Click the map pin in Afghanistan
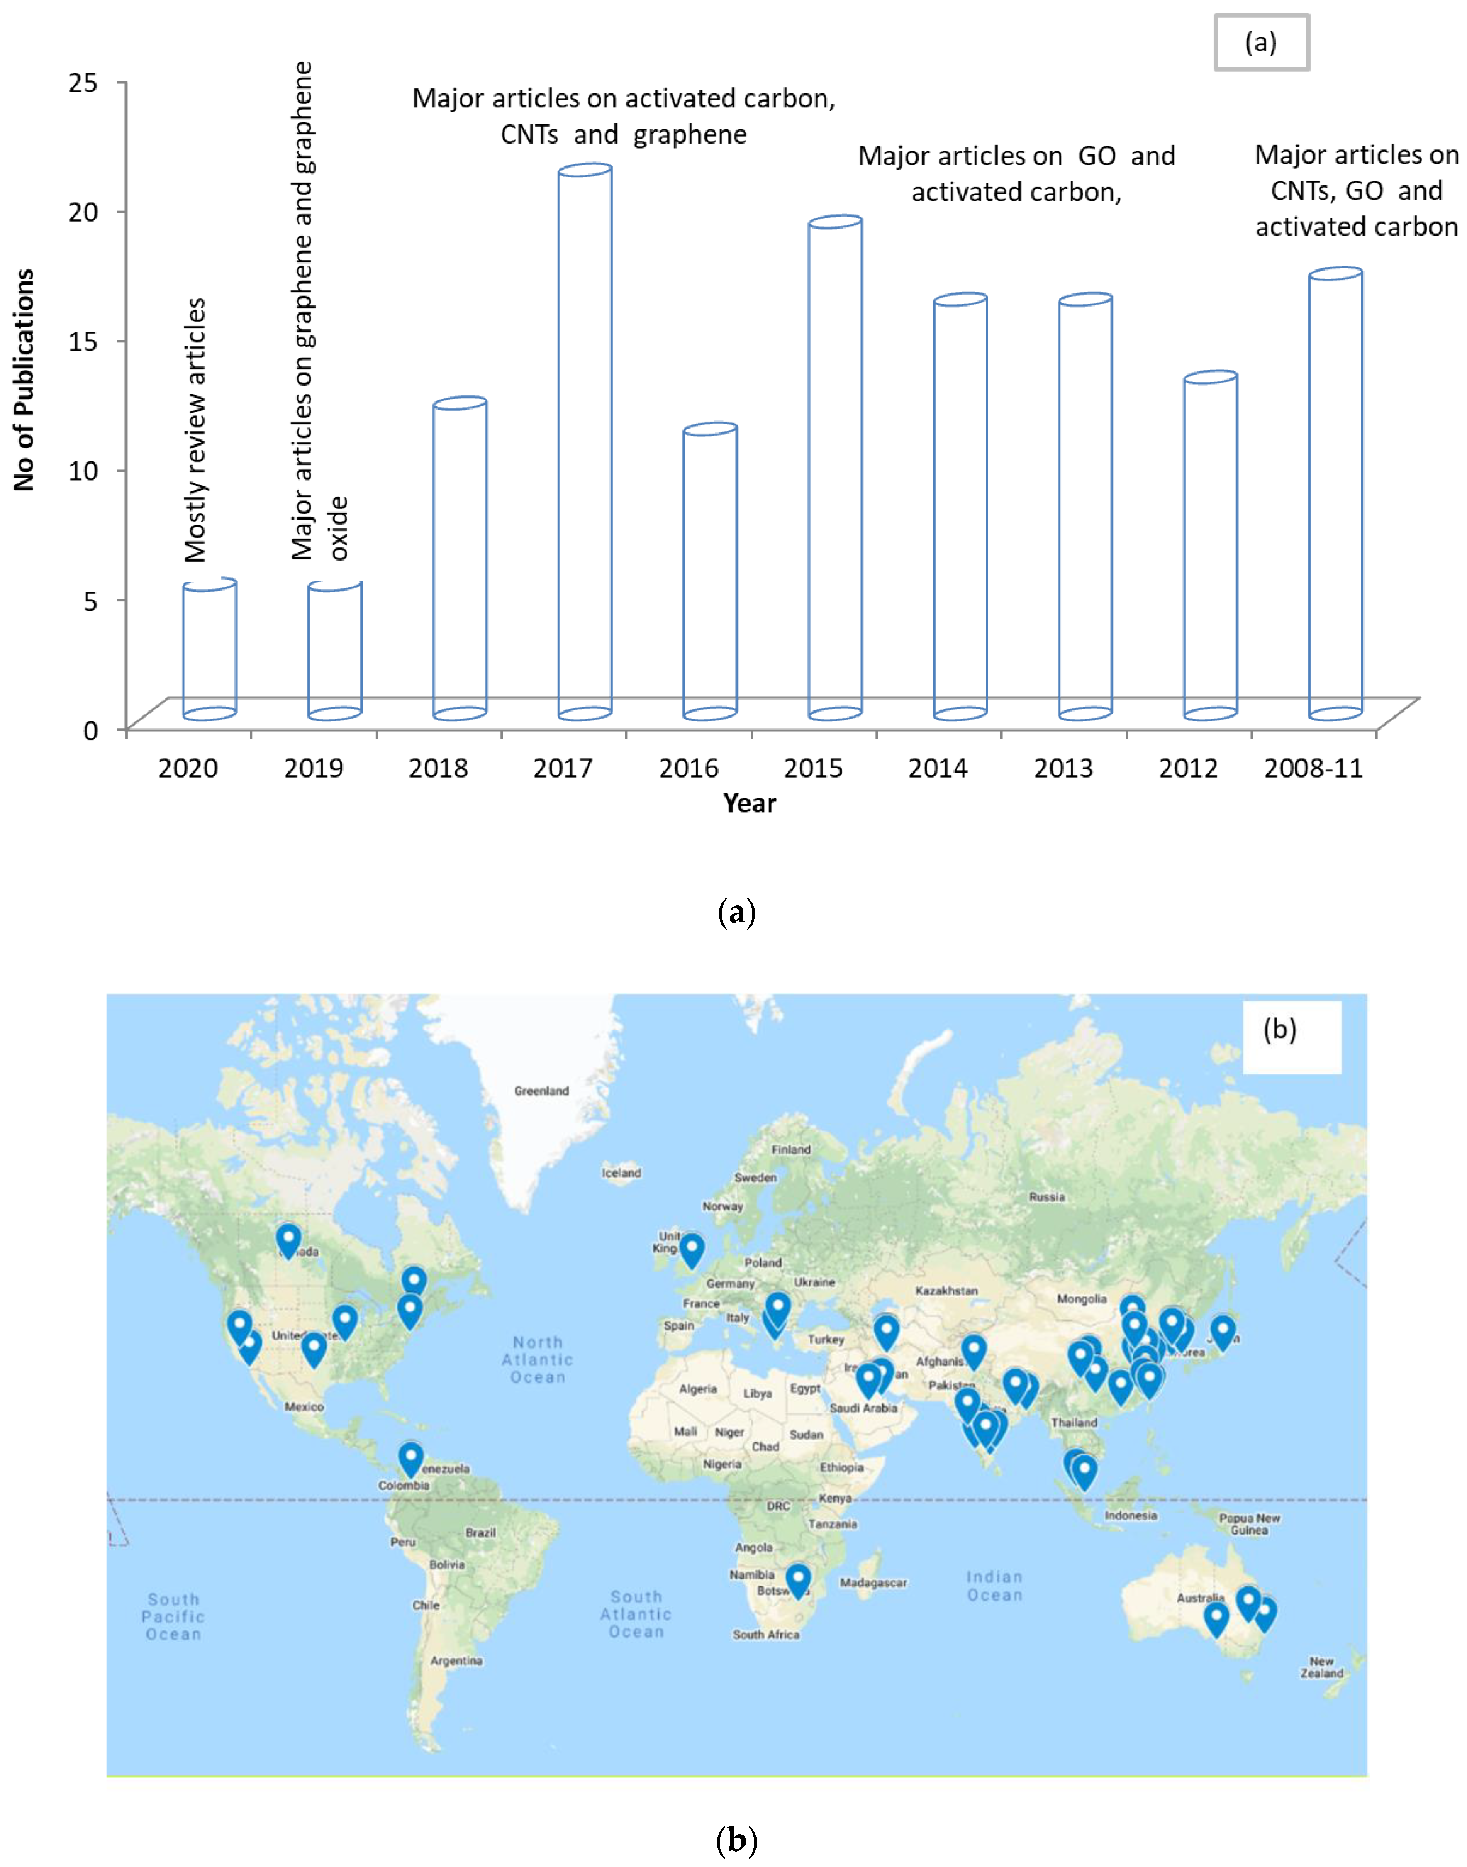Viewport: 1467px width, 1867px height. click(973, 1351)
